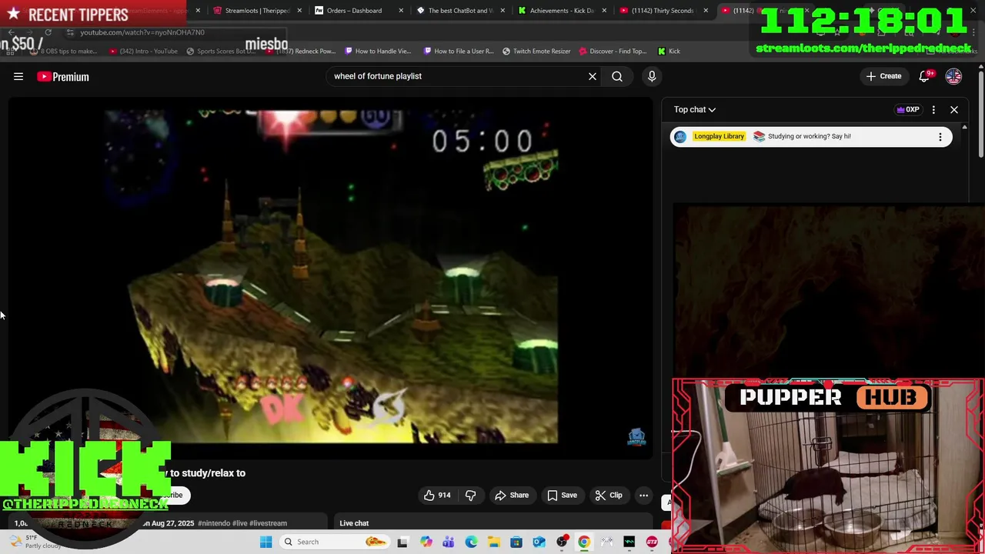The height and width of the screenshot is (554, 985).
Task: Click the browser address bar URL
Action: point(142,32)
